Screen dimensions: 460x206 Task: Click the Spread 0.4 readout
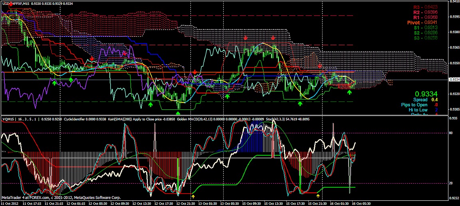coord(426,100)
